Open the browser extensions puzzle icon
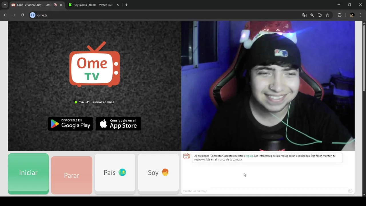Viewport: 366px width, 206px height. point(340,15)
